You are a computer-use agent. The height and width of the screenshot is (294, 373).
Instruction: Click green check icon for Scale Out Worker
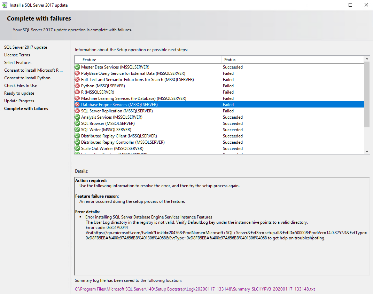(x=77, y=148)
